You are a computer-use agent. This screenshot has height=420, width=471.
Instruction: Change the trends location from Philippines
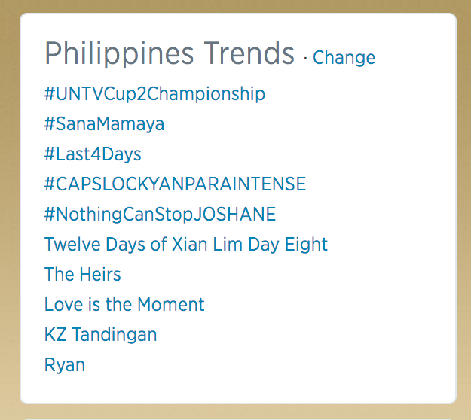pyautogui.click(x=344, y=58)
